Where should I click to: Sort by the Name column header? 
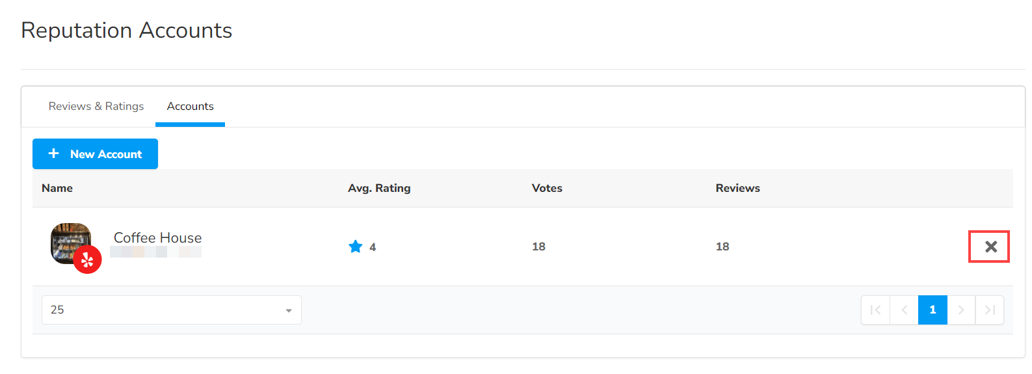click(57, 188)
